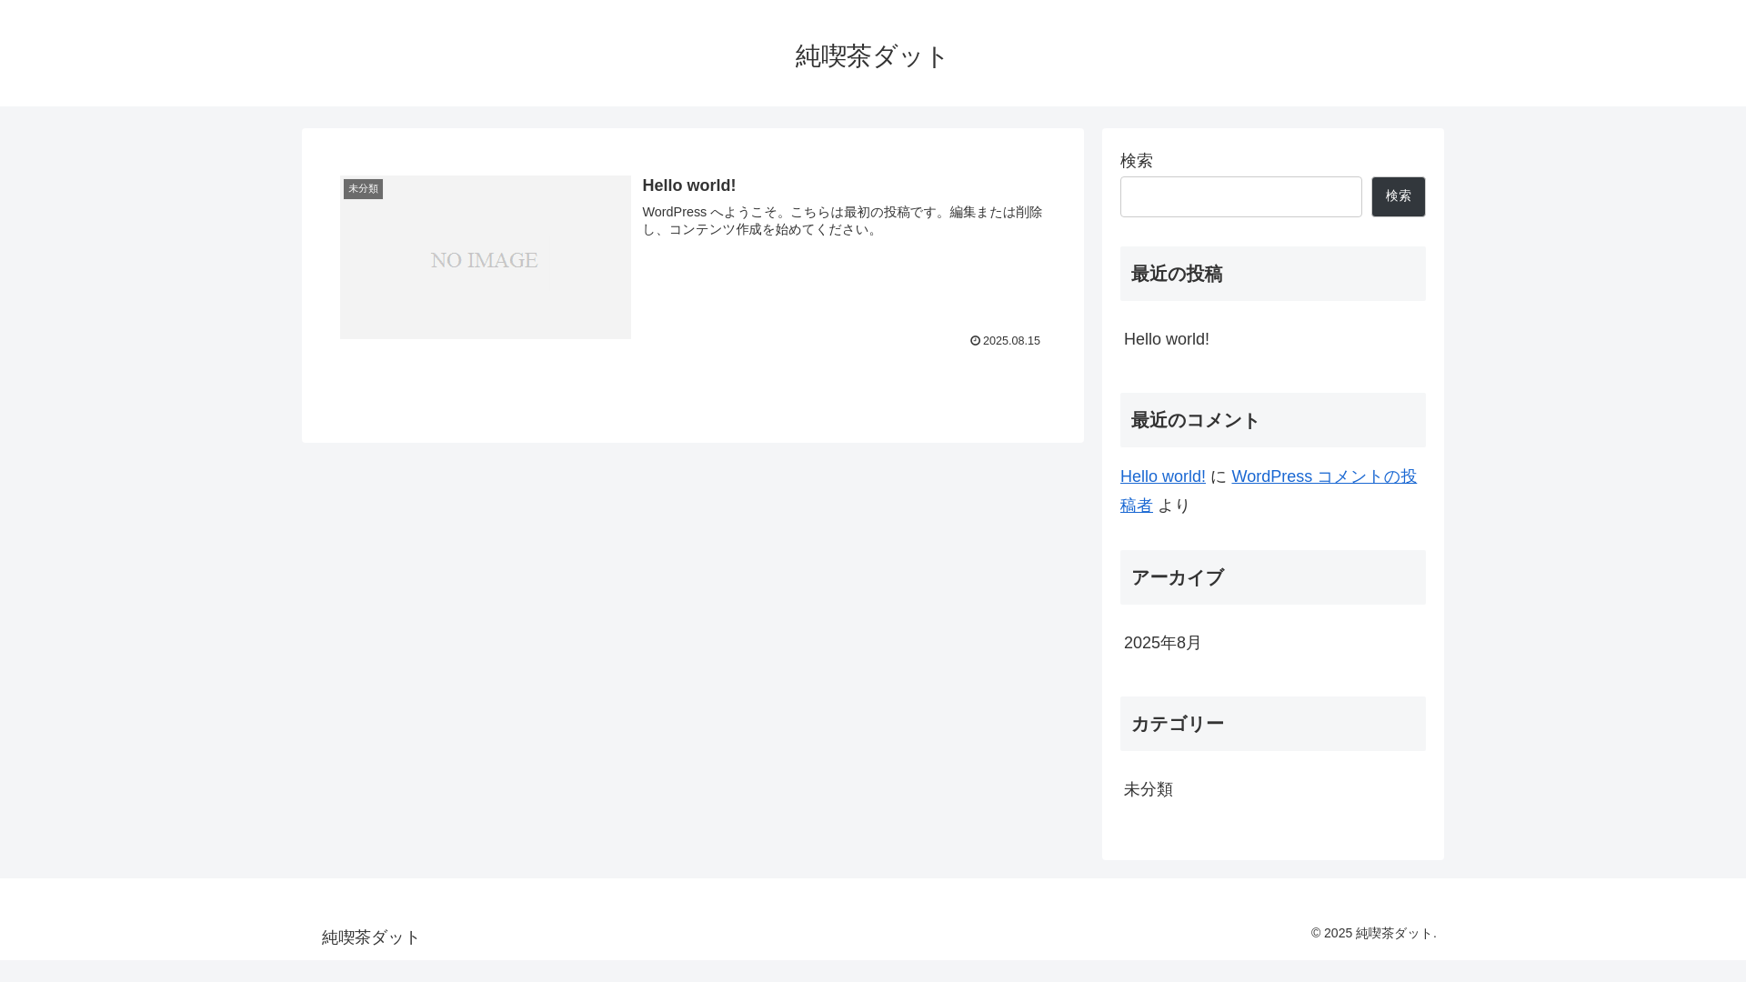
Task: Click the NO IMAGE post thumbnail
Action: [x=486, y=257]
